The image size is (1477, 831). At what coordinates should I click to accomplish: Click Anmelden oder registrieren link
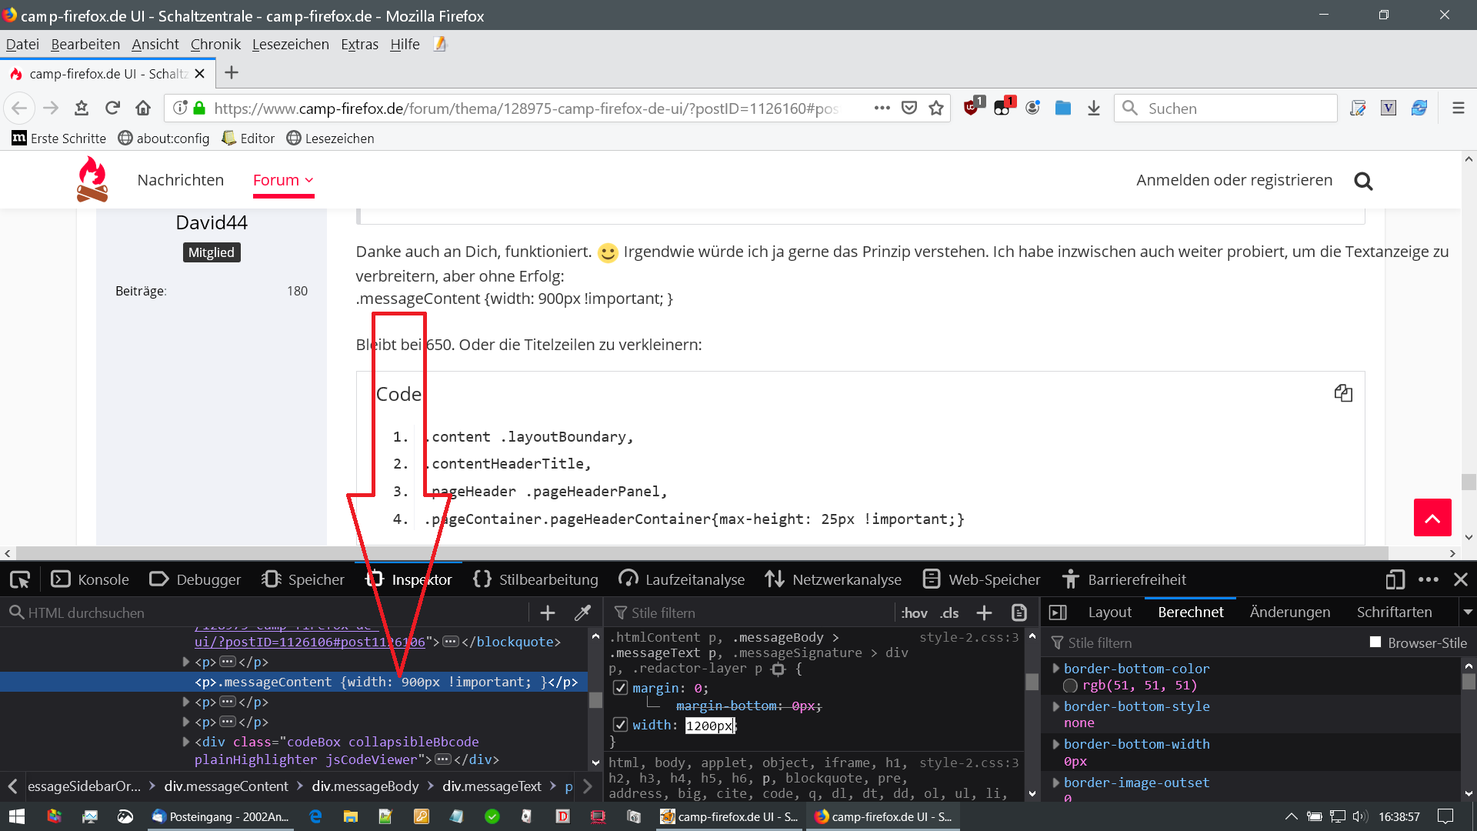coord(1234,180)
